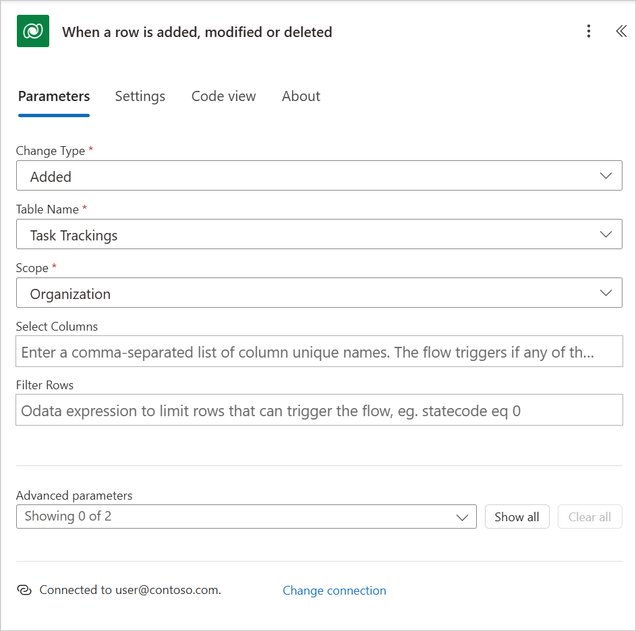636x631 pixels.
Task: Click into the Filter Rows input field
Action: pyautogui.click(x=319, y=410)
